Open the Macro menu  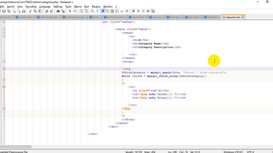(78, 7)
